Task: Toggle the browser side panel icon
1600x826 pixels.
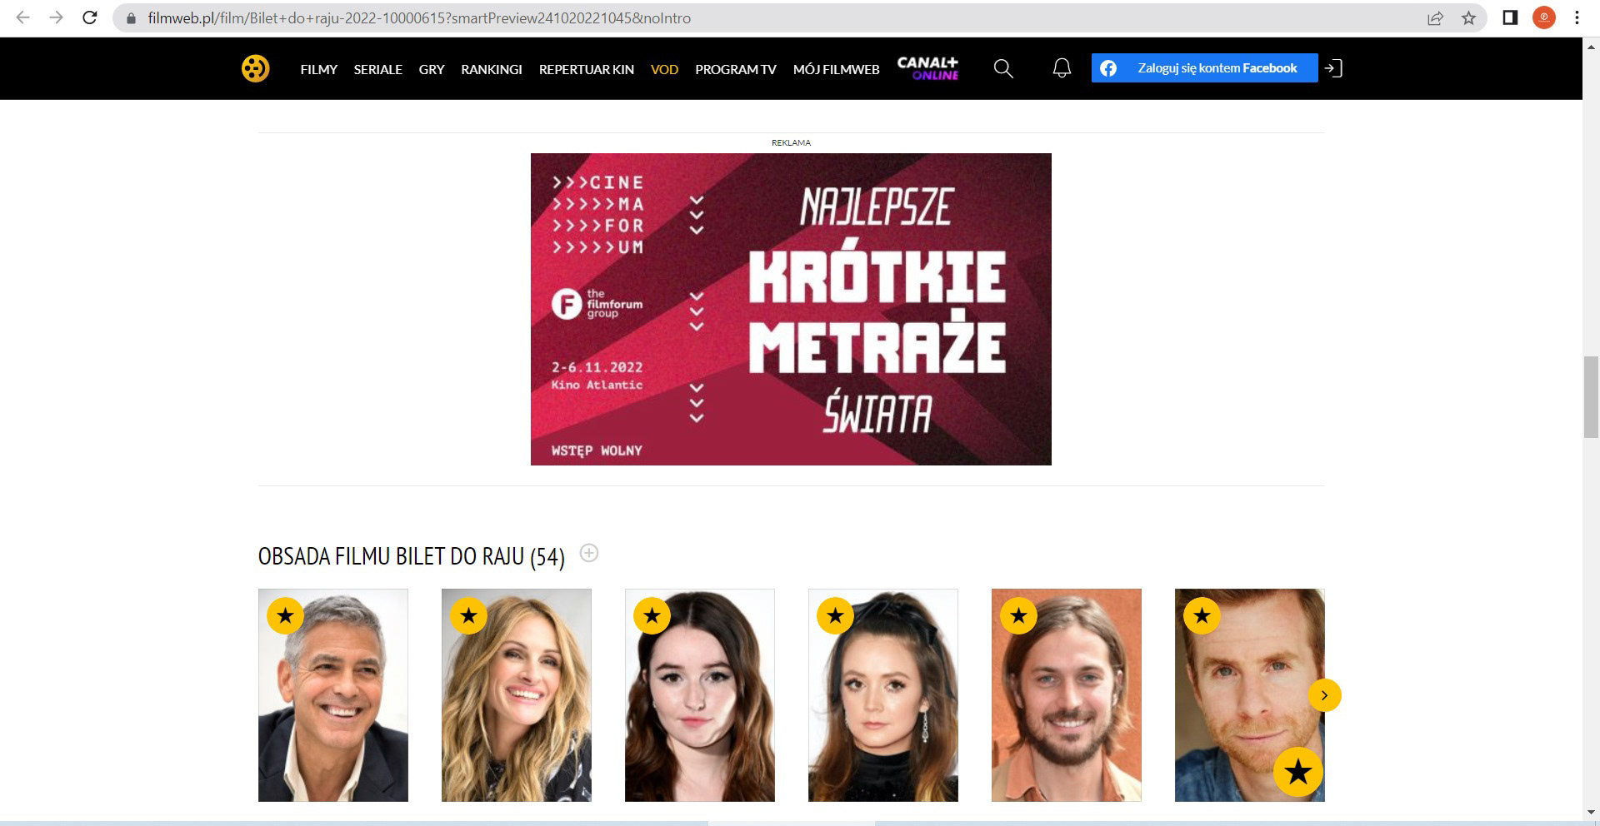Action: 1510,17
